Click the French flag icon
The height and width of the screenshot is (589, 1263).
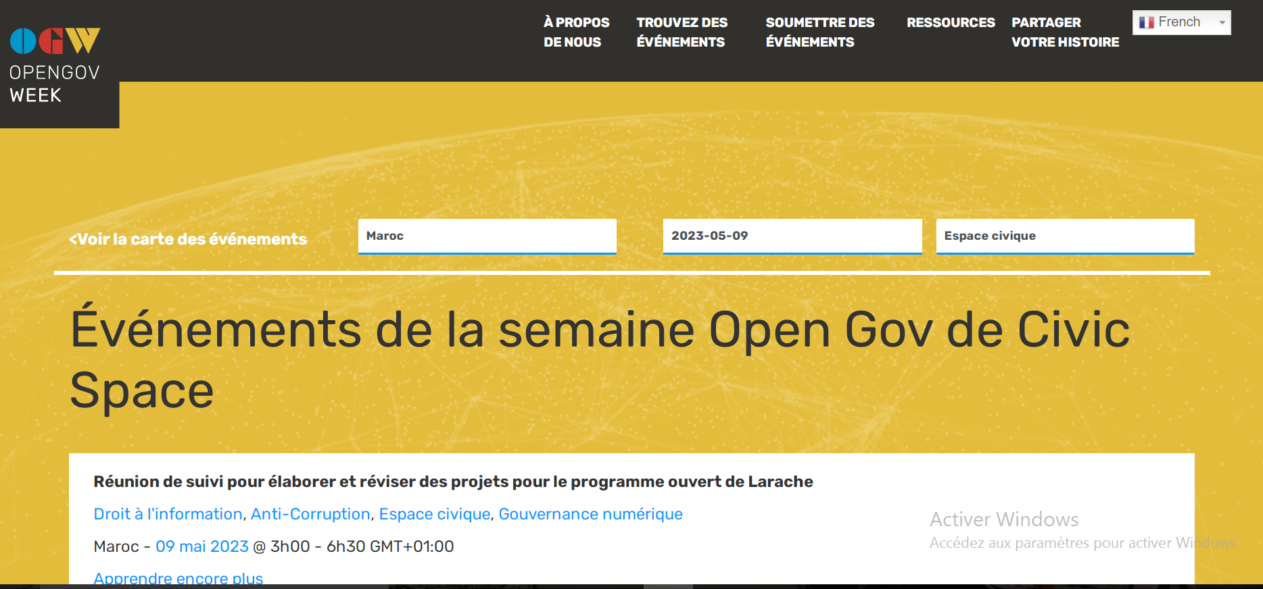[1146, 22]
